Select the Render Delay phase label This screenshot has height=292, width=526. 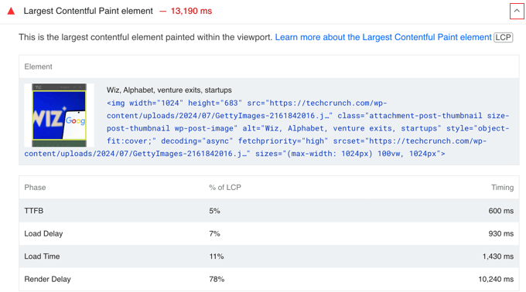47,279
